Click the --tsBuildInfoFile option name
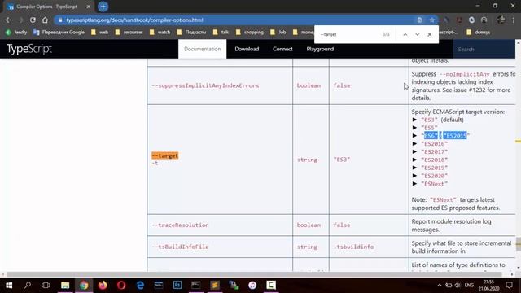Viewport: 521px width, 293px height. 181,247
